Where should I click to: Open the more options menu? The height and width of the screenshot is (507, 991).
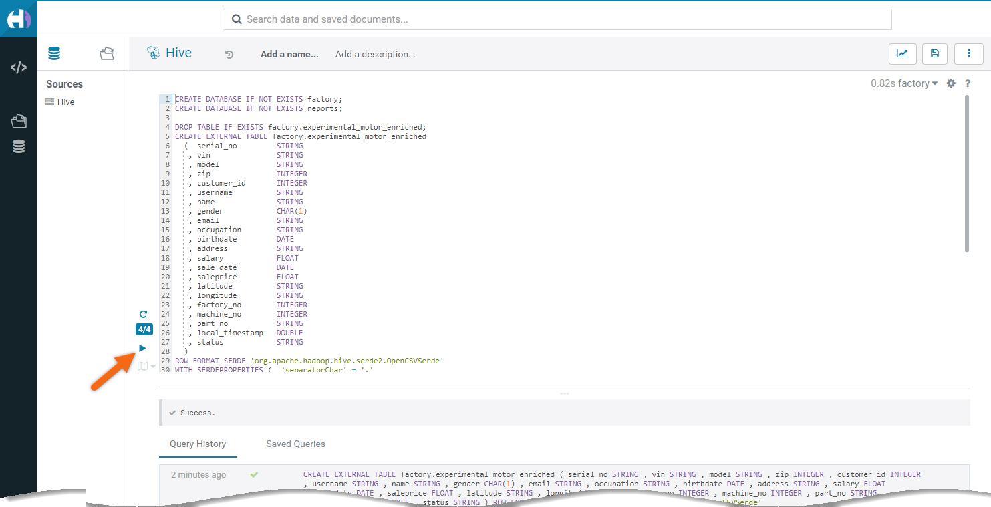click(969, 54)
